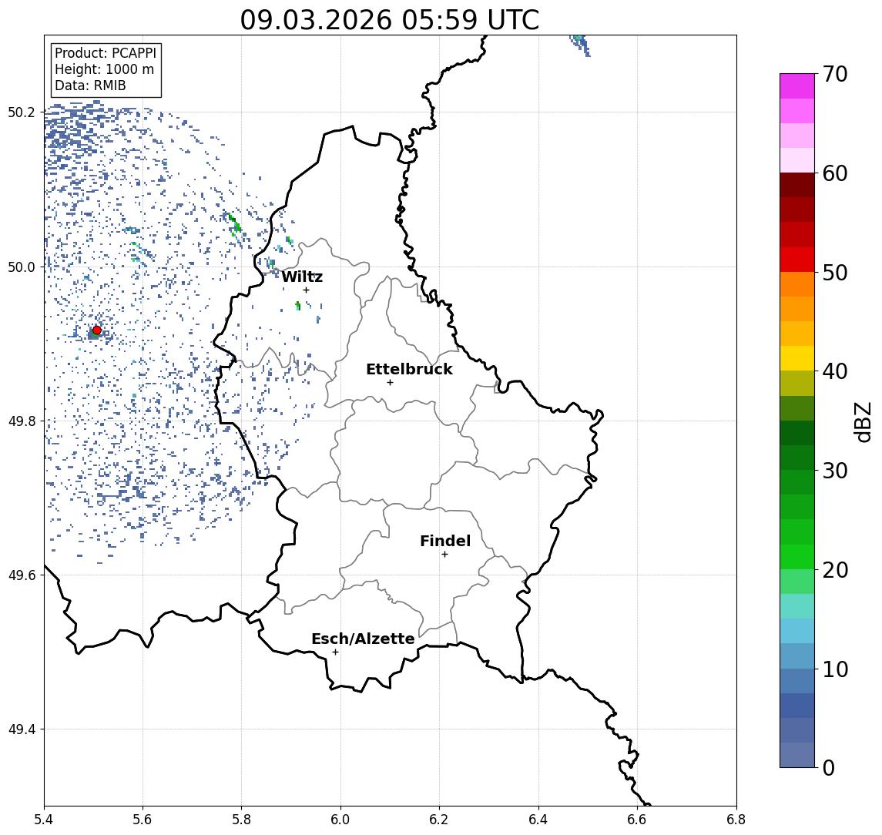Click the 50 colorbar tick label
The width and height of the screenshot is (882, 835).
(x=835, y=273)
